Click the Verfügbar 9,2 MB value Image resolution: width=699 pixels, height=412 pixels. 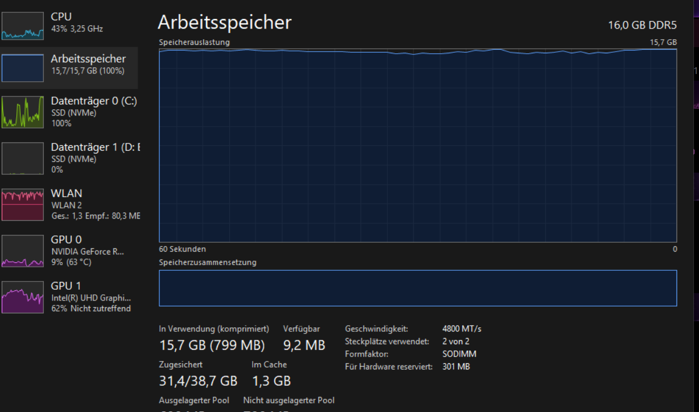click(x=304, y=345)
